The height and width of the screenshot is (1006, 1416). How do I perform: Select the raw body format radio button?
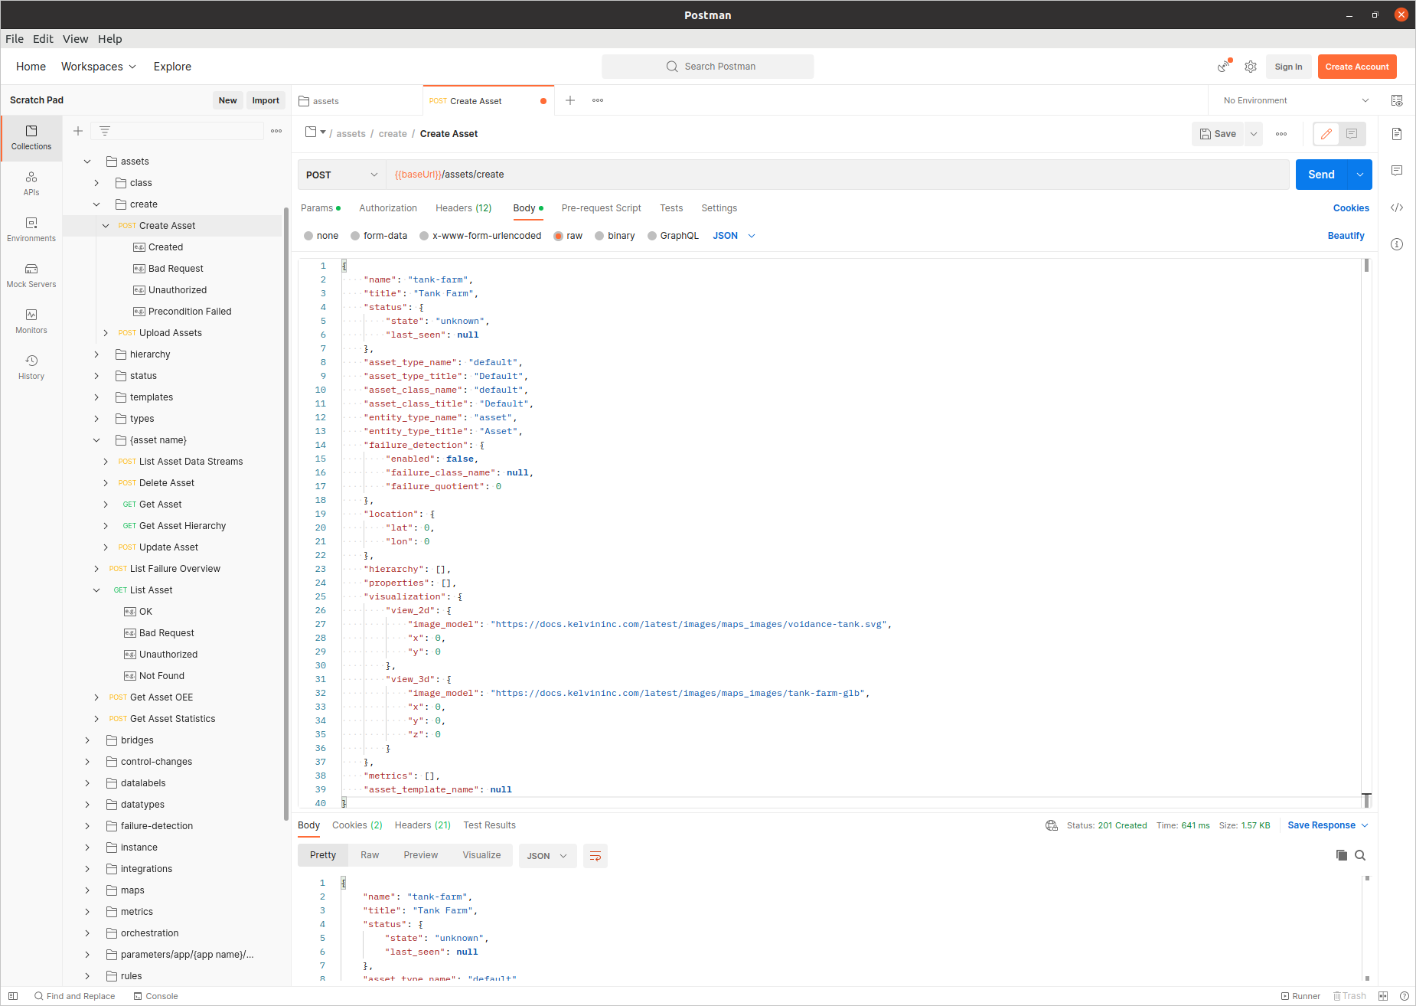click(x=559, y=236)
